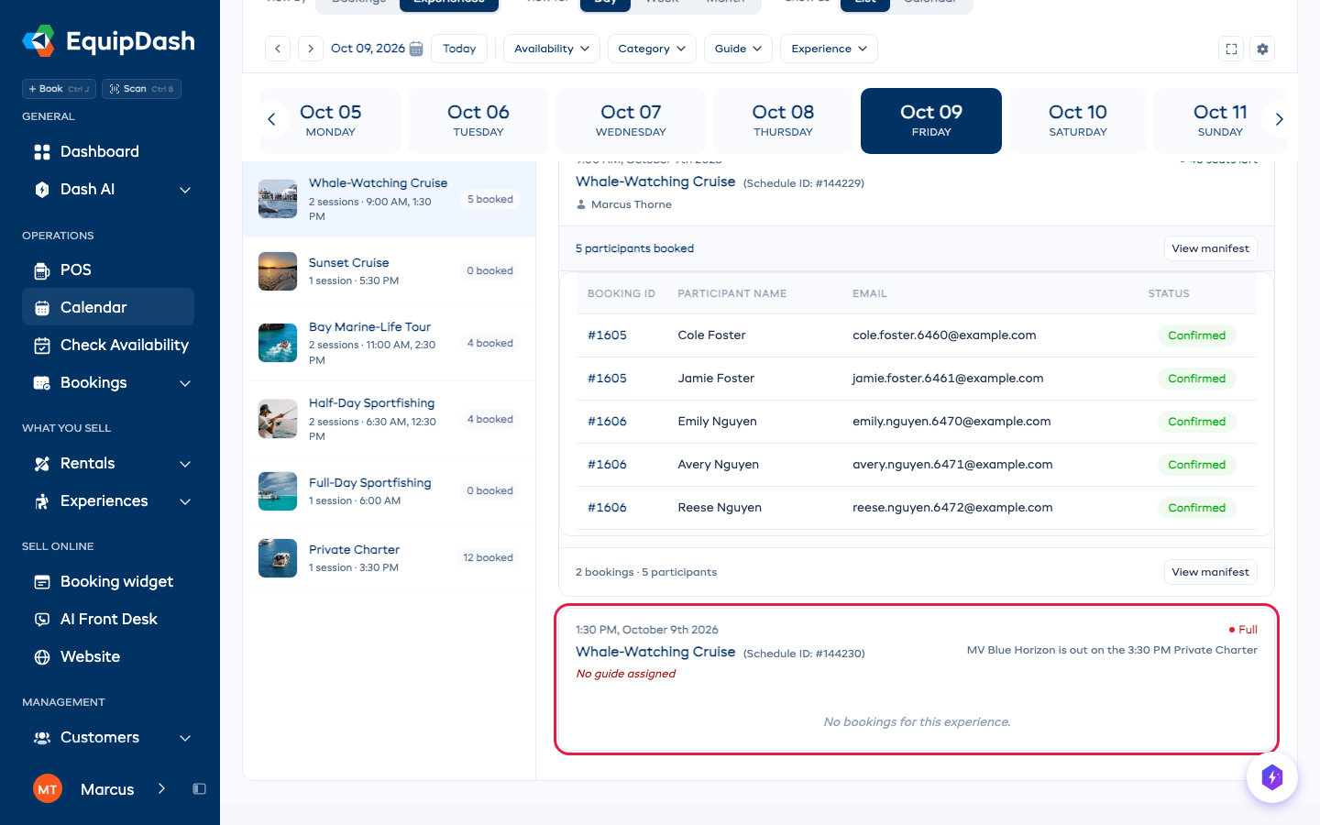Open the Availability filter dropdown
Screen dimensions: 1320x825
[x=552, y=49]
